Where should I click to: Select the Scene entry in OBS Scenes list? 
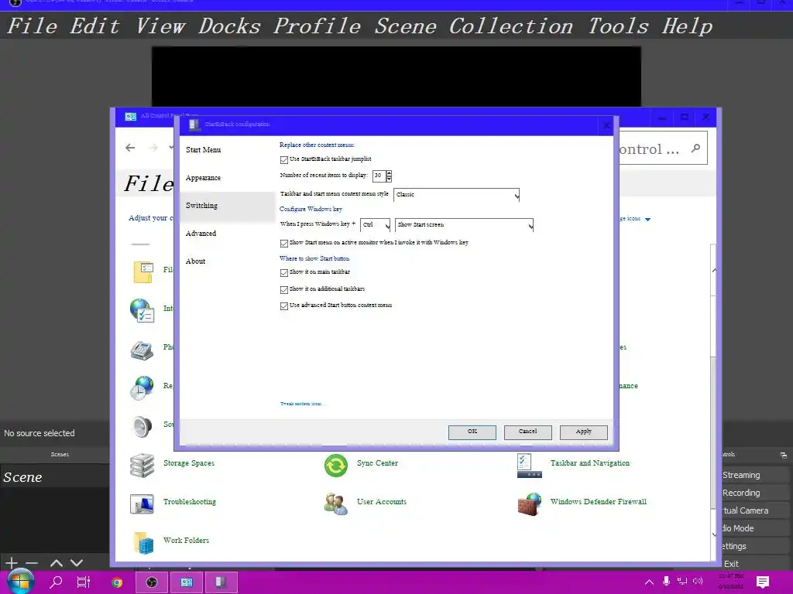tap(55, 476)
